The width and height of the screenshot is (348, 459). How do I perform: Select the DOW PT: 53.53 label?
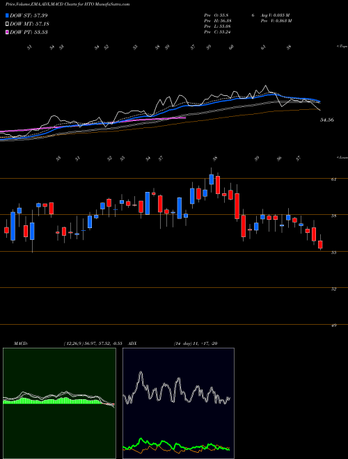(29, 32)
